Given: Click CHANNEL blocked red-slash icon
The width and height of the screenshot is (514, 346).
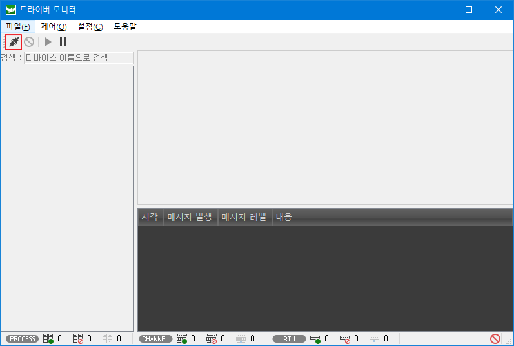Looking at the screenshot, I should (212, 338).
